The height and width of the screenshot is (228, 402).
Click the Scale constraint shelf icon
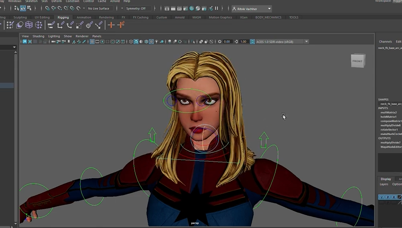(80, 25)
